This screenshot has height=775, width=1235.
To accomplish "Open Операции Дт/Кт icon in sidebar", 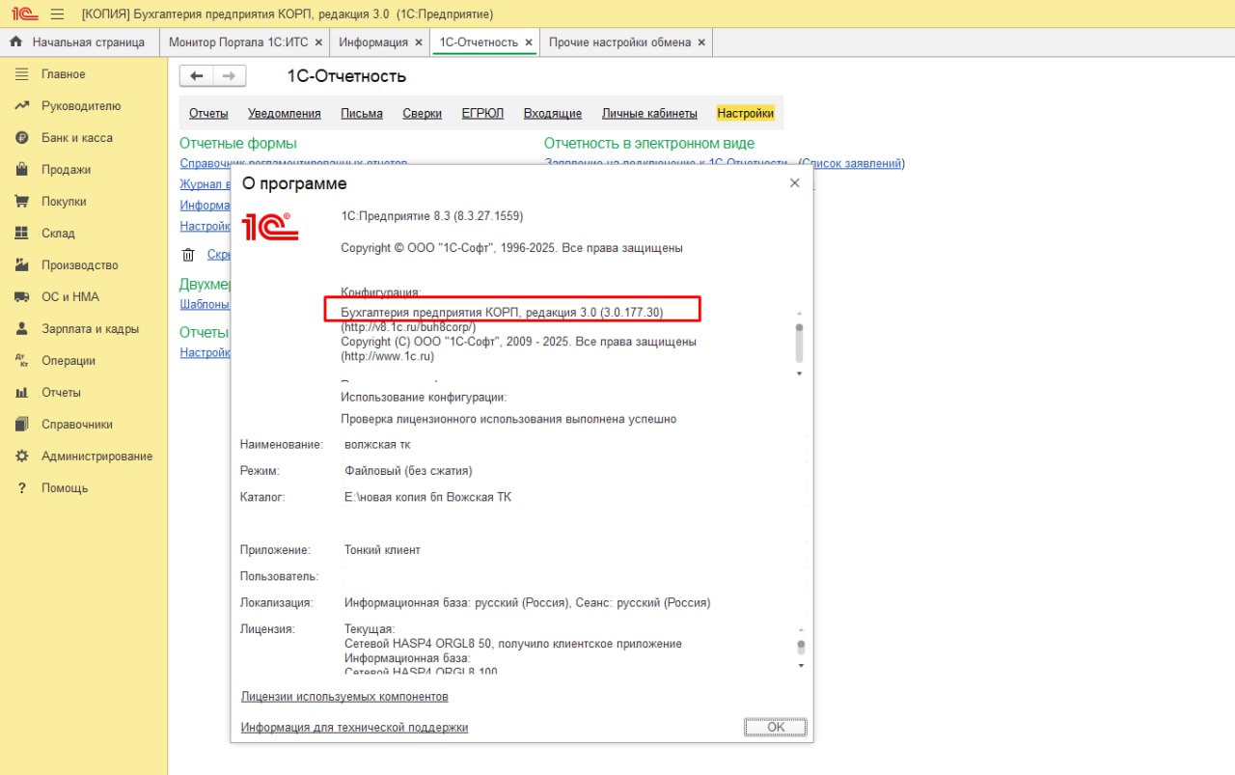I will pos(21,361).
